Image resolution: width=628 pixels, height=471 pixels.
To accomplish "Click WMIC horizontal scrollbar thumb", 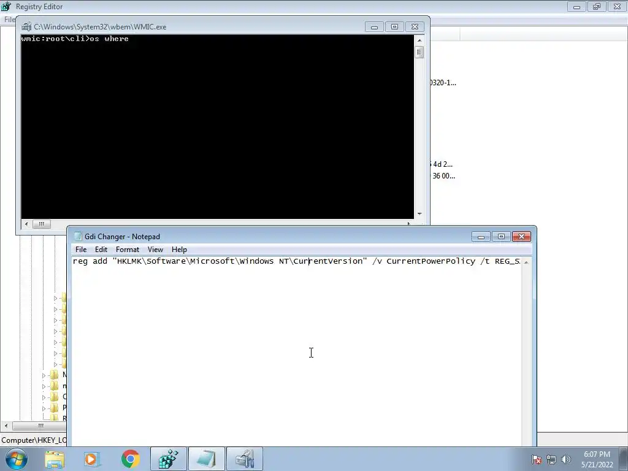I will (41, 224).
